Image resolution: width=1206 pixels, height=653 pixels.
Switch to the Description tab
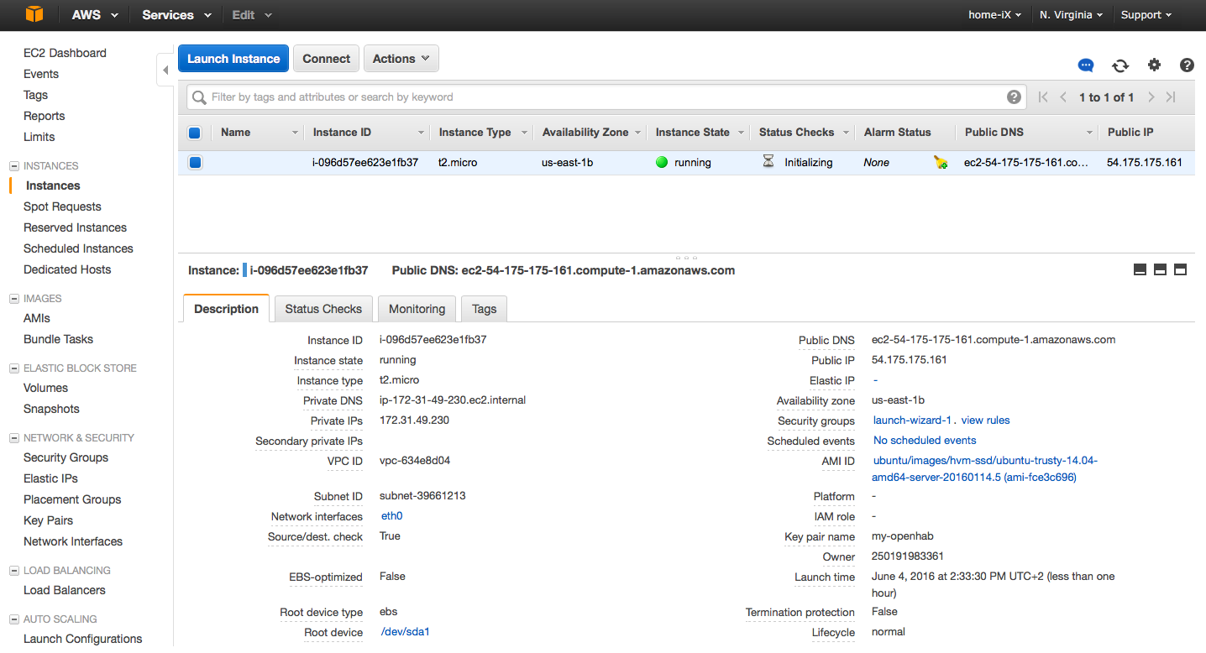[226, 308]
